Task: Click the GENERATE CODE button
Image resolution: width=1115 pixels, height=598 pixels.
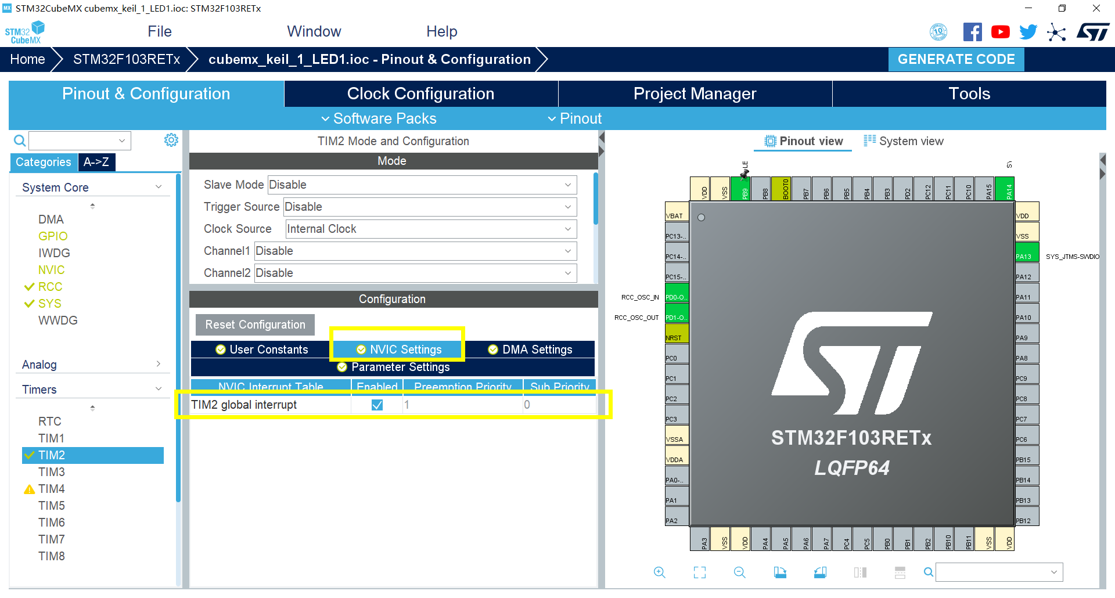Action: [x=956, y=59]
